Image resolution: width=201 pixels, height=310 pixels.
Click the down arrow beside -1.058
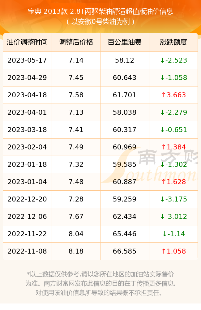(x=162, y=78)
